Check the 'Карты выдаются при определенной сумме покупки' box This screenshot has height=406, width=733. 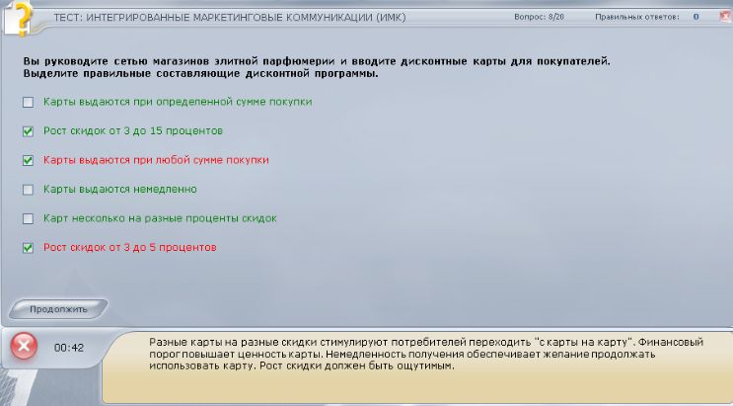[x=29, y=102]
